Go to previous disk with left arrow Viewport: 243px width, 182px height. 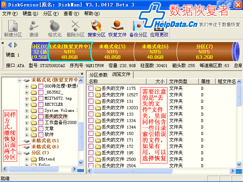click(x=10, y=45)
